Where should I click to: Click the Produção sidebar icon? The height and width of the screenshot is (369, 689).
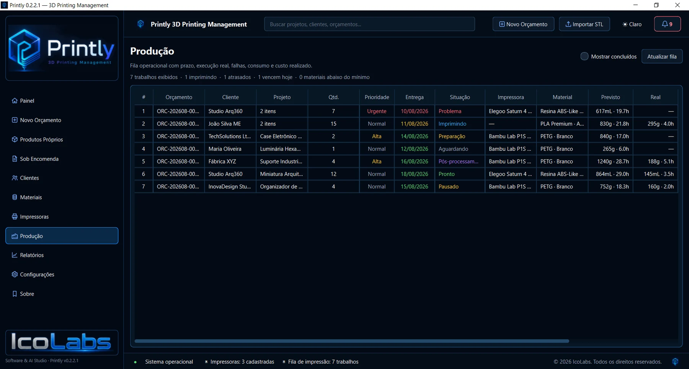tap(15, 236)
